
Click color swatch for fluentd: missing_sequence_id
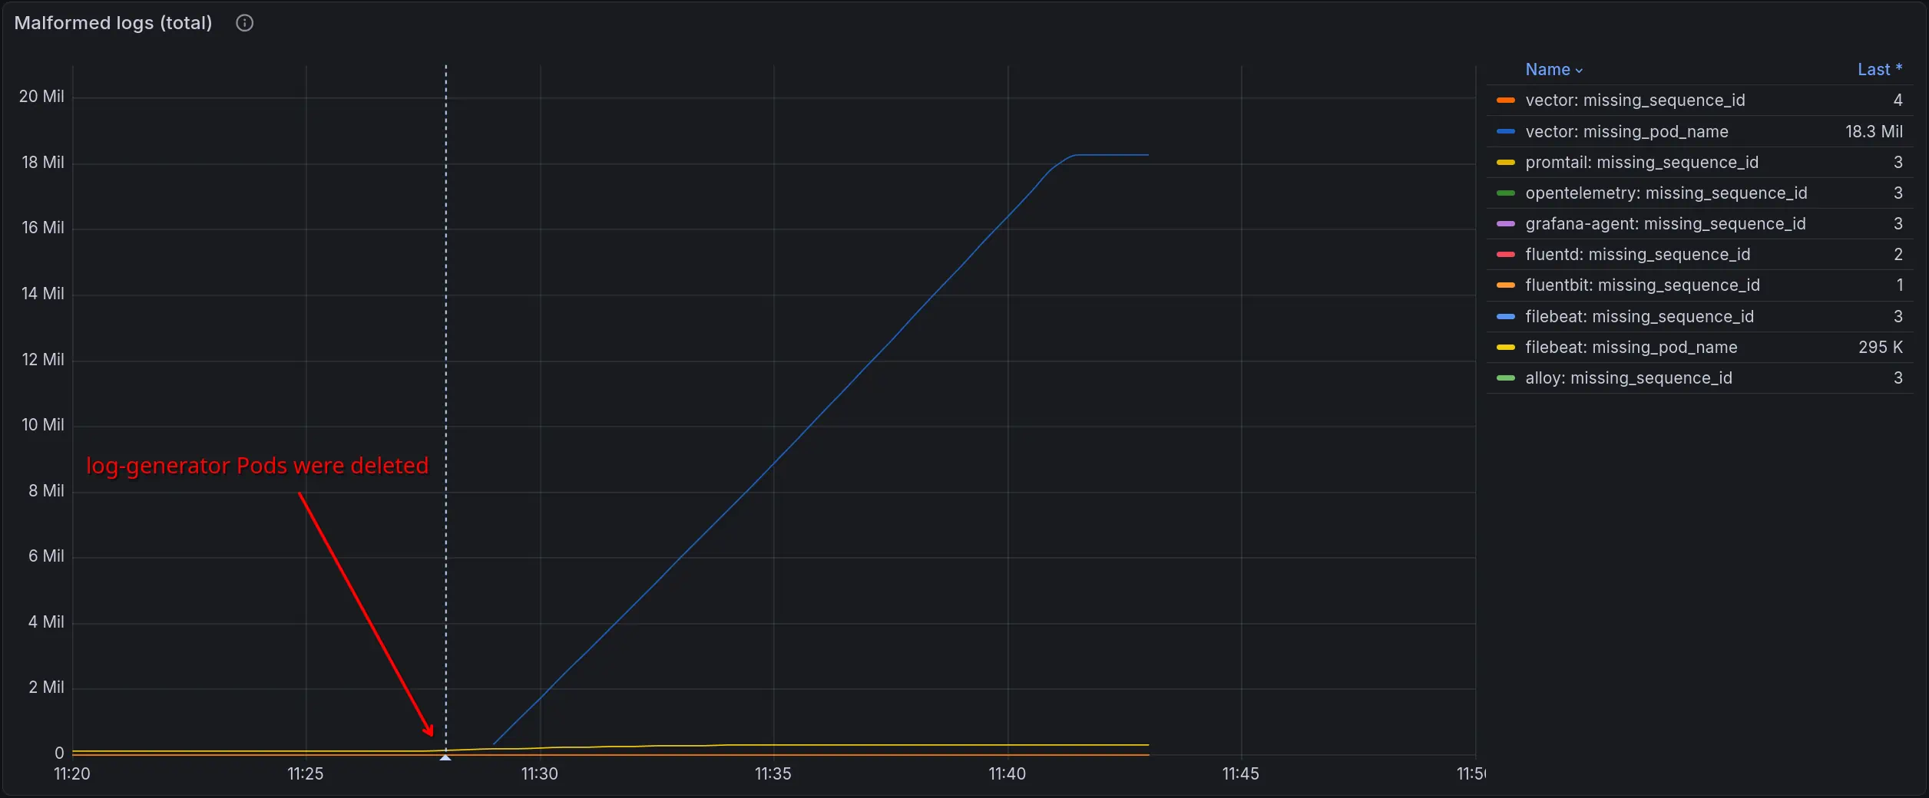pyautogui.click(x=1505, y=255)
